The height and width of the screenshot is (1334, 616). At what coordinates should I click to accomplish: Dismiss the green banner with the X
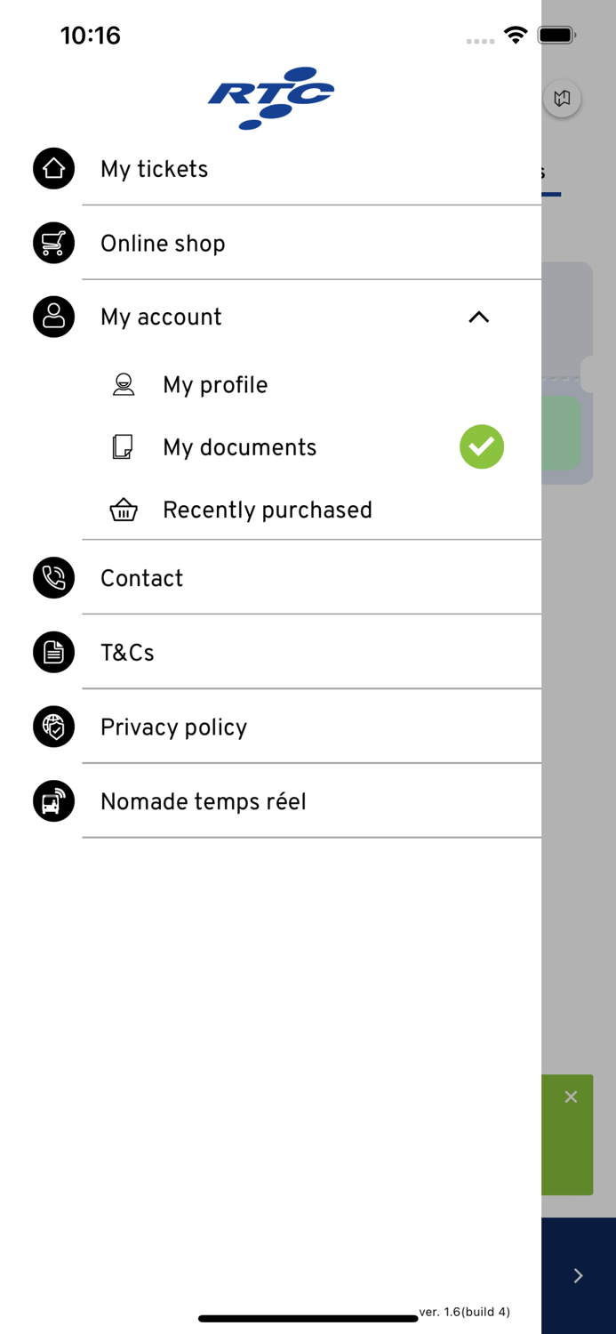pos(571,1097)
